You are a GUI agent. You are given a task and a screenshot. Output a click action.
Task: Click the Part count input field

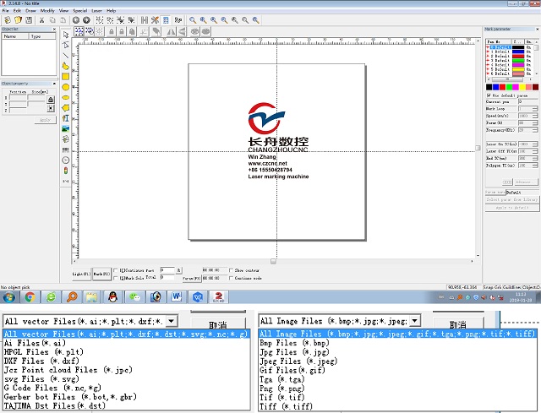[x=168, y=270]
